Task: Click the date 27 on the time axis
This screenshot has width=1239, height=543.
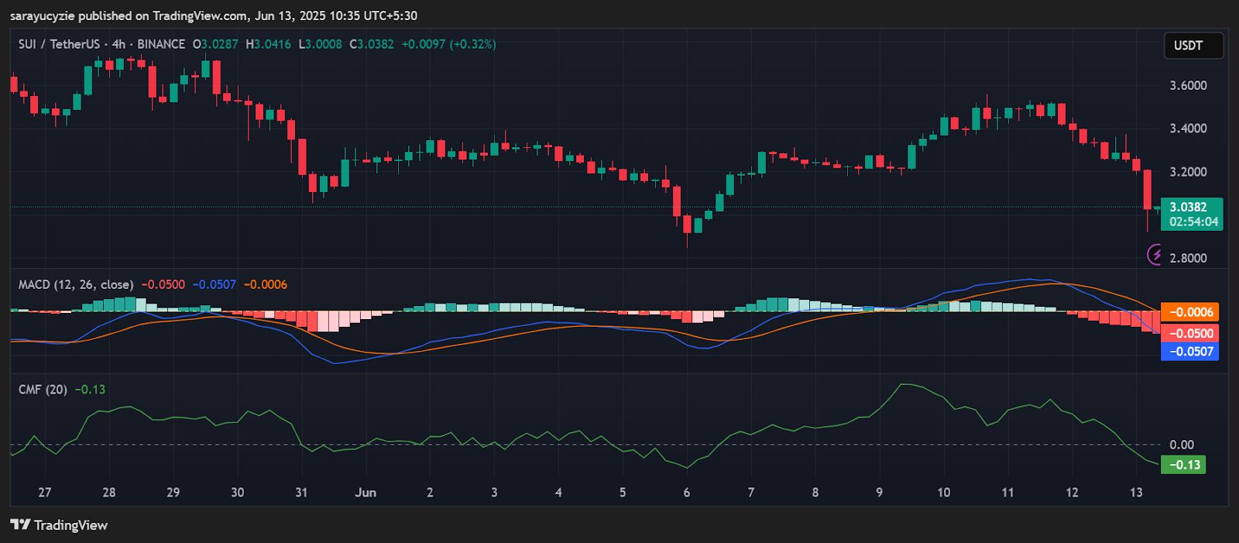Action: (45, 493)
